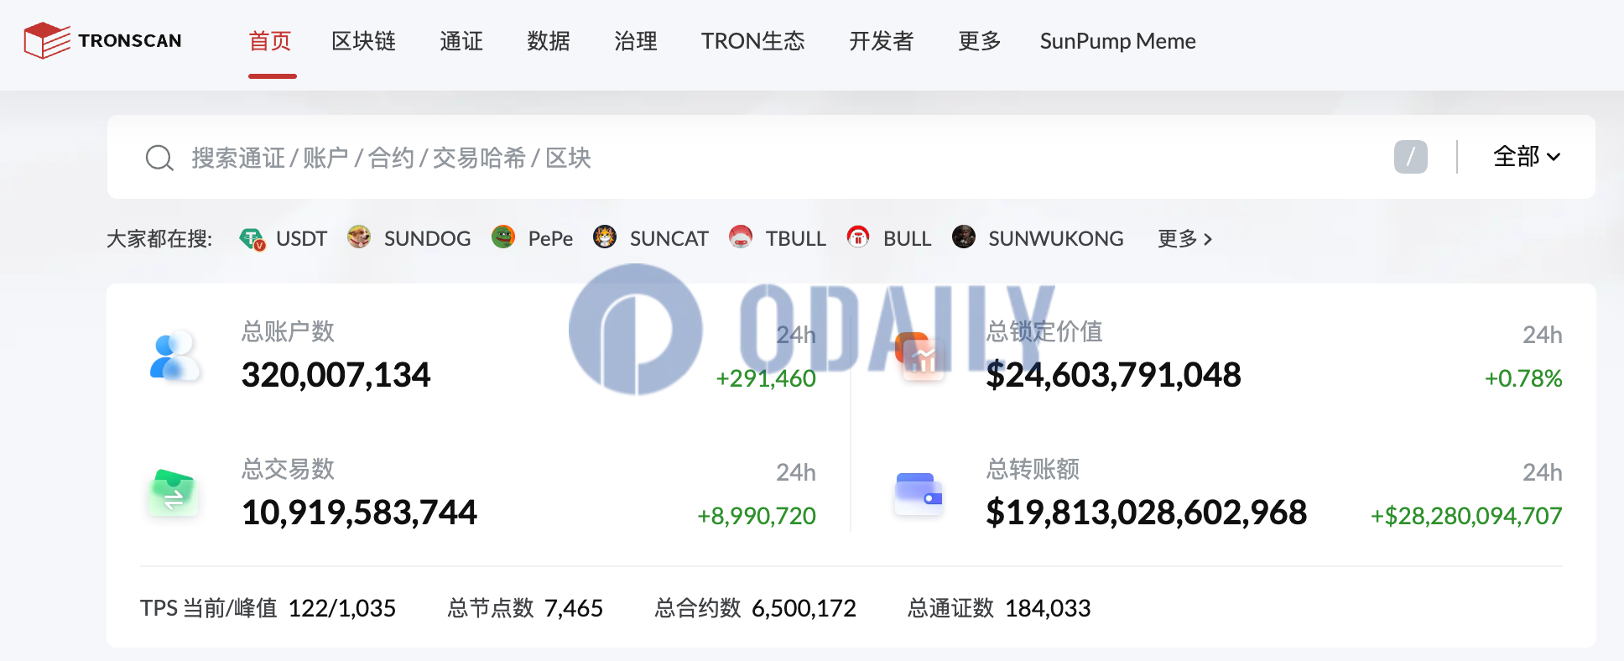Expand the 更多 trending searches link
Viewport: 1624px width, 661px height.
(1184, 239)
